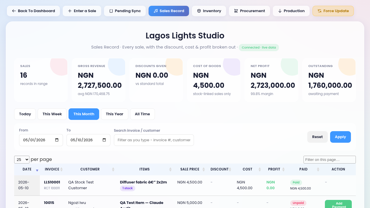
Task: Open the To date calendar picker icon
Action: pos(104,140)
